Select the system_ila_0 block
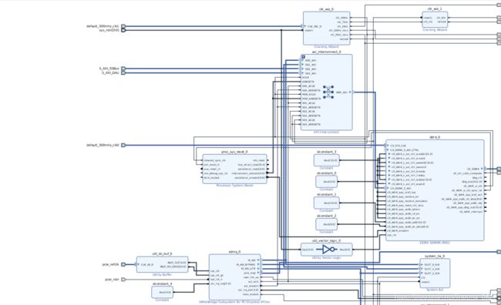This screenshot has width=501, height=305. pos(435,273)
